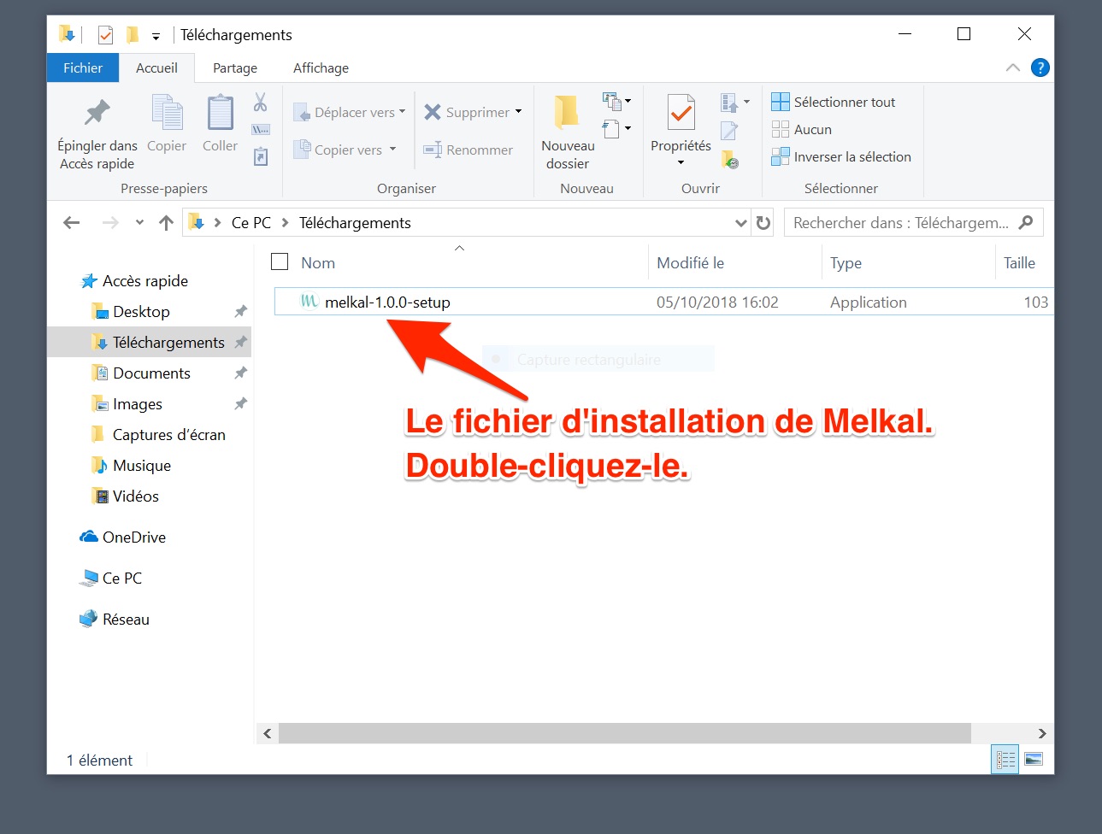1102x834 pixels.
Task: Switch to the Partage ribbon tab
Action: click(x=235, y=68)
